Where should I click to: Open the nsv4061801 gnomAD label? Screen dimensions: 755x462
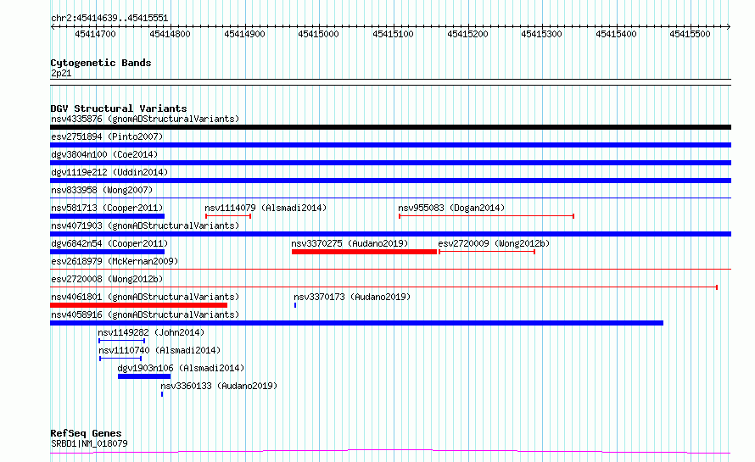[x=145, y=297]
